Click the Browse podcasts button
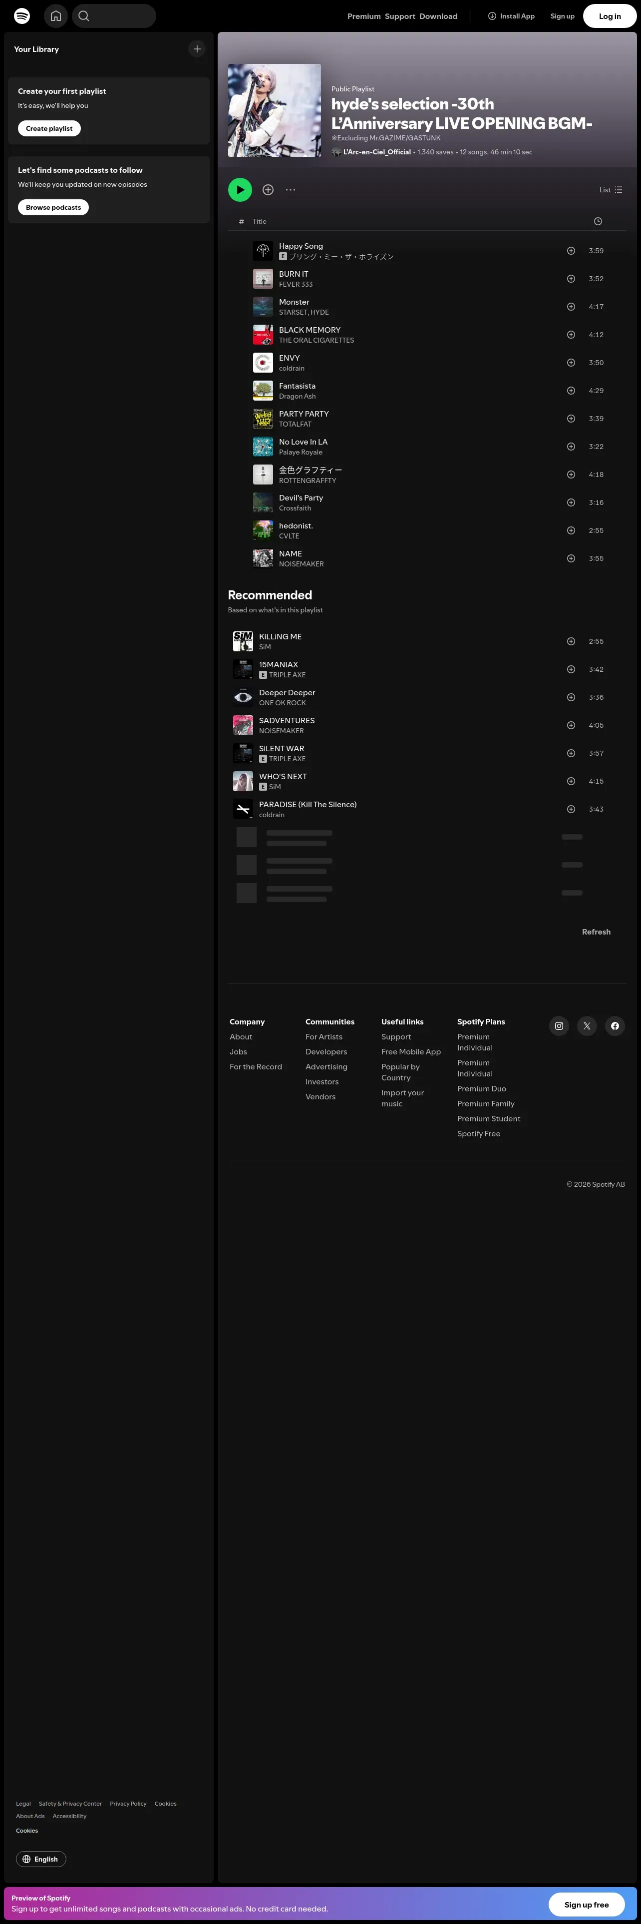The width and height of the screenshot is (641, 1924). pyautogui.click(x=54, y=208)
